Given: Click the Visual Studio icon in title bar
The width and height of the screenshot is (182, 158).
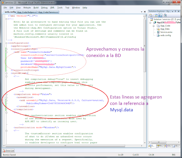Looking at the screenshot, I should 3,3.
